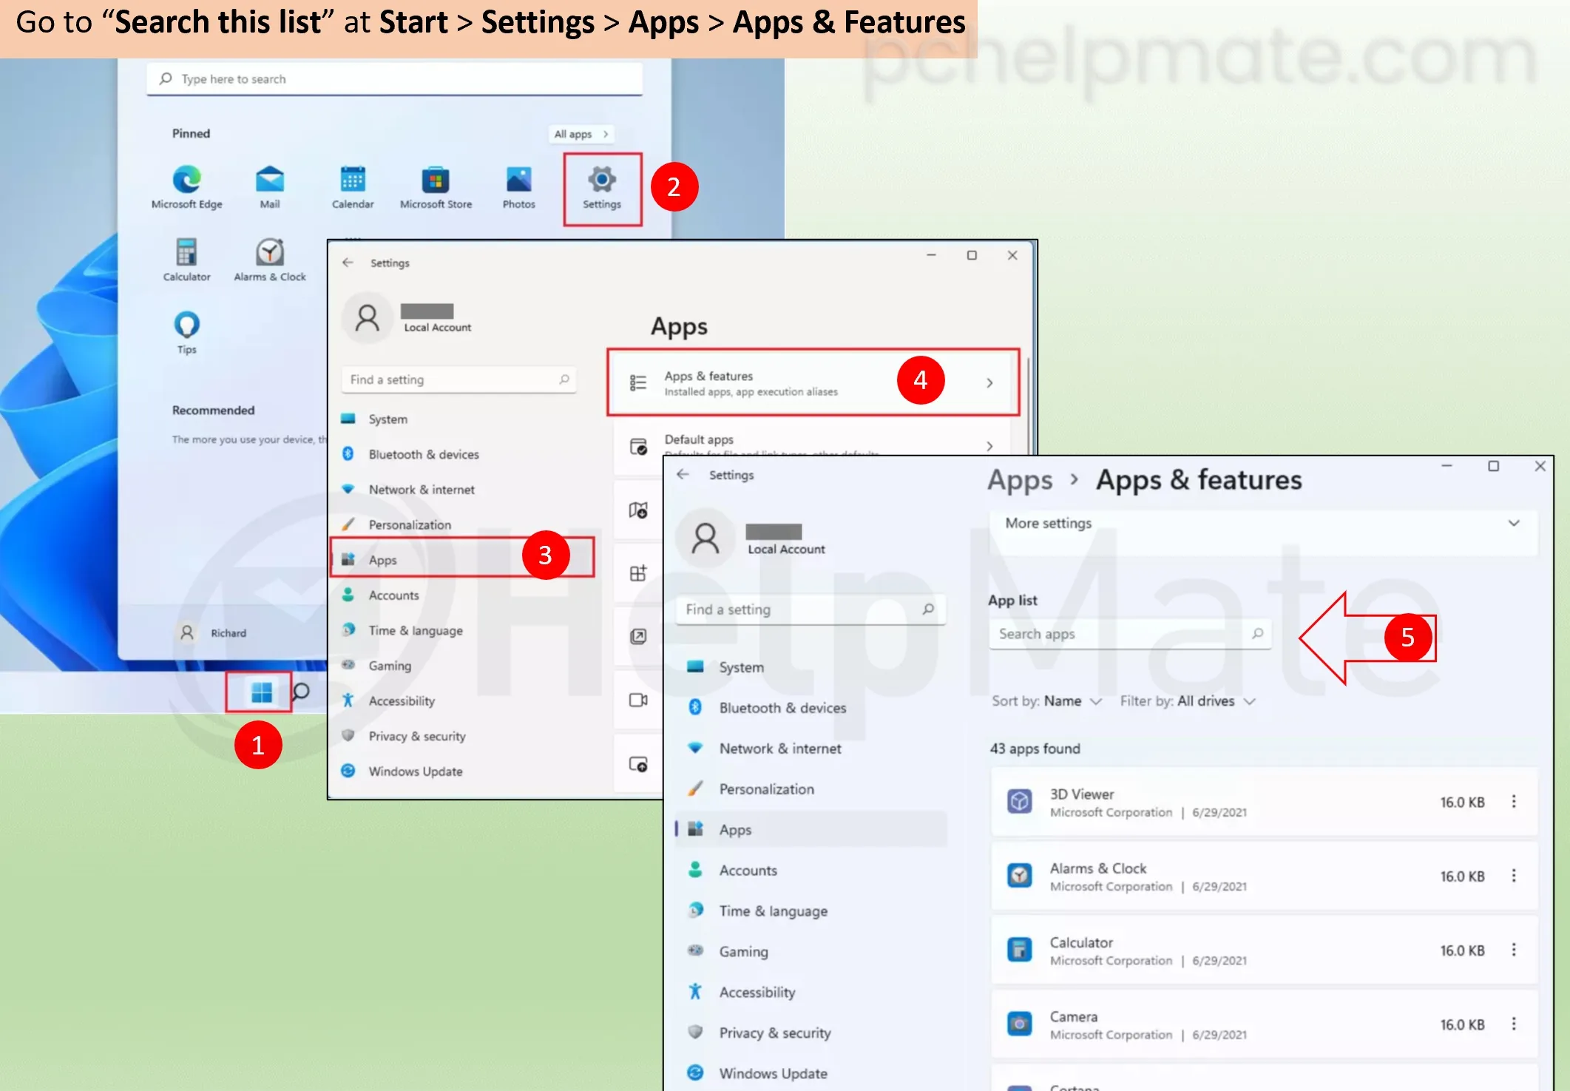The height and width of the screenshot is (1091, 1570).
Task: Open Apps & features row in Apps page
Action: (813, 382)
